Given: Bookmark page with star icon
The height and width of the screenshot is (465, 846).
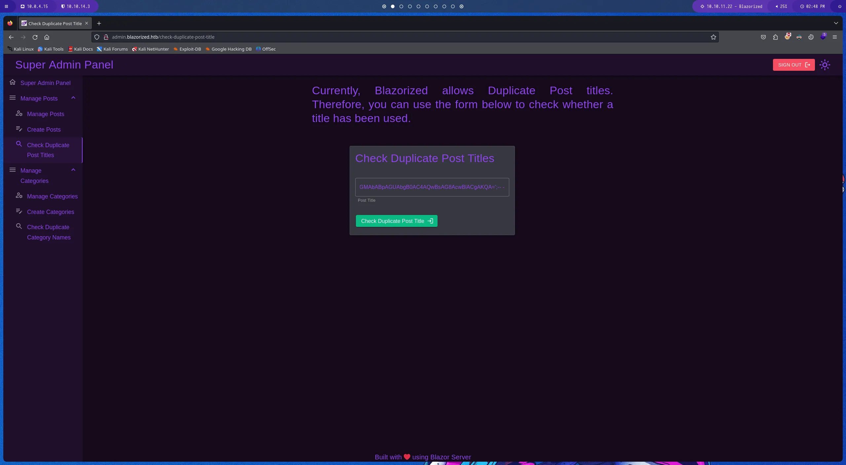Looking at the screenshot, I should [x=713, y=37].
